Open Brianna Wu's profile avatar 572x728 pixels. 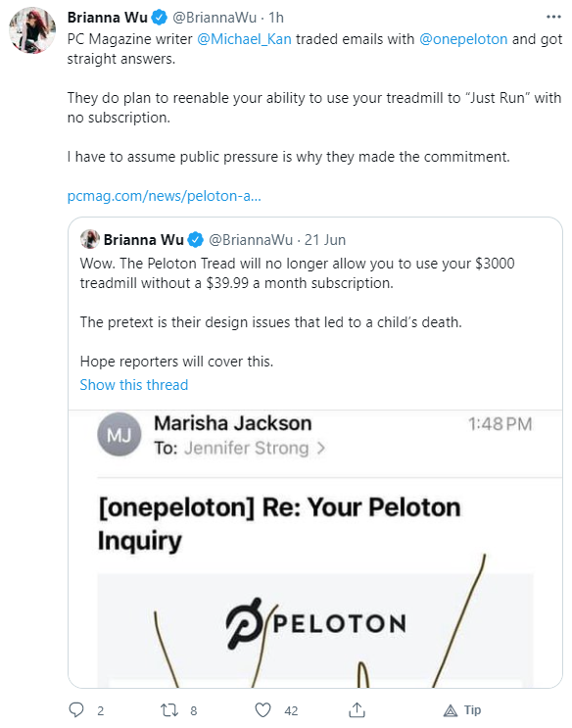pos(32,29)
